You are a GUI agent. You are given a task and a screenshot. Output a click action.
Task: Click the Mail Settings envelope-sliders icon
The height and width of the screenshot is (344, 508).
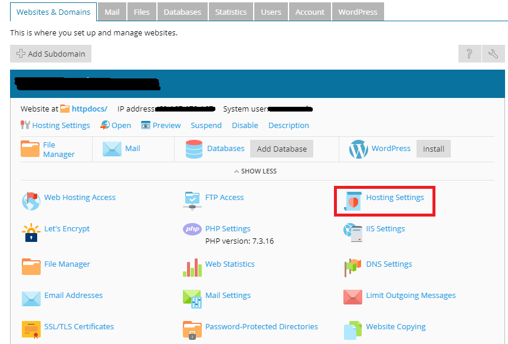click(x=192, y=299)
